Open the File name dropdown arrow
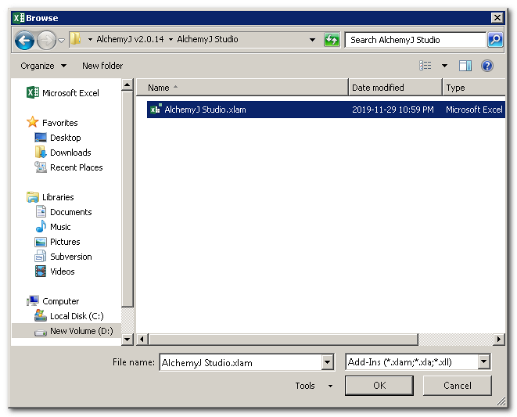The height and width of the screenshot is (417, 517). coord(328,362)
